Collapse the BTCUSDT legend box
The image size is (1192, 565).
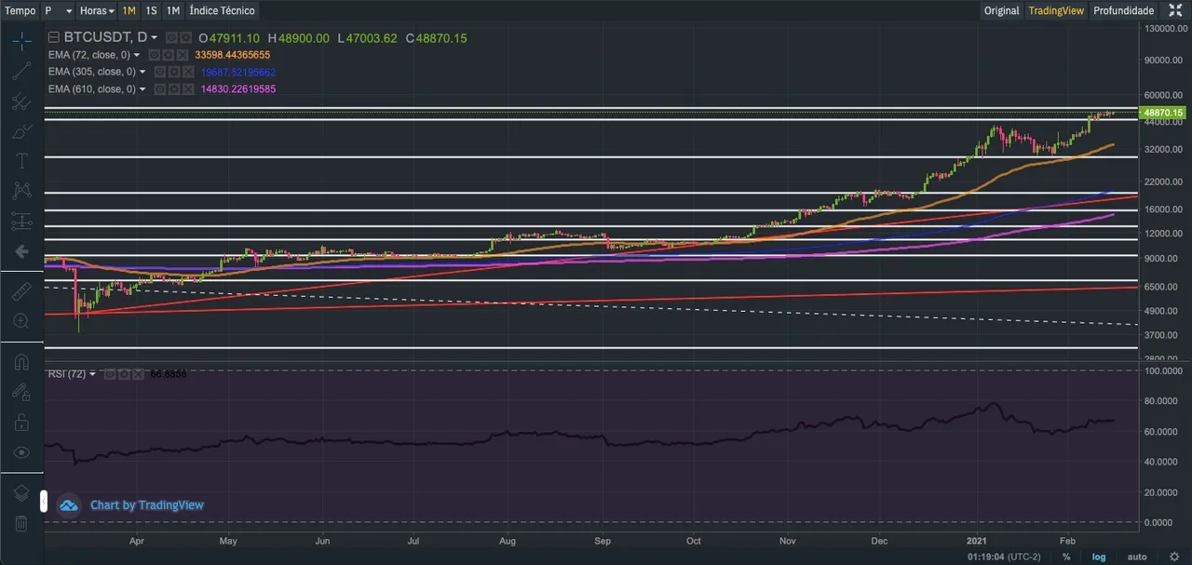point(53,37)
